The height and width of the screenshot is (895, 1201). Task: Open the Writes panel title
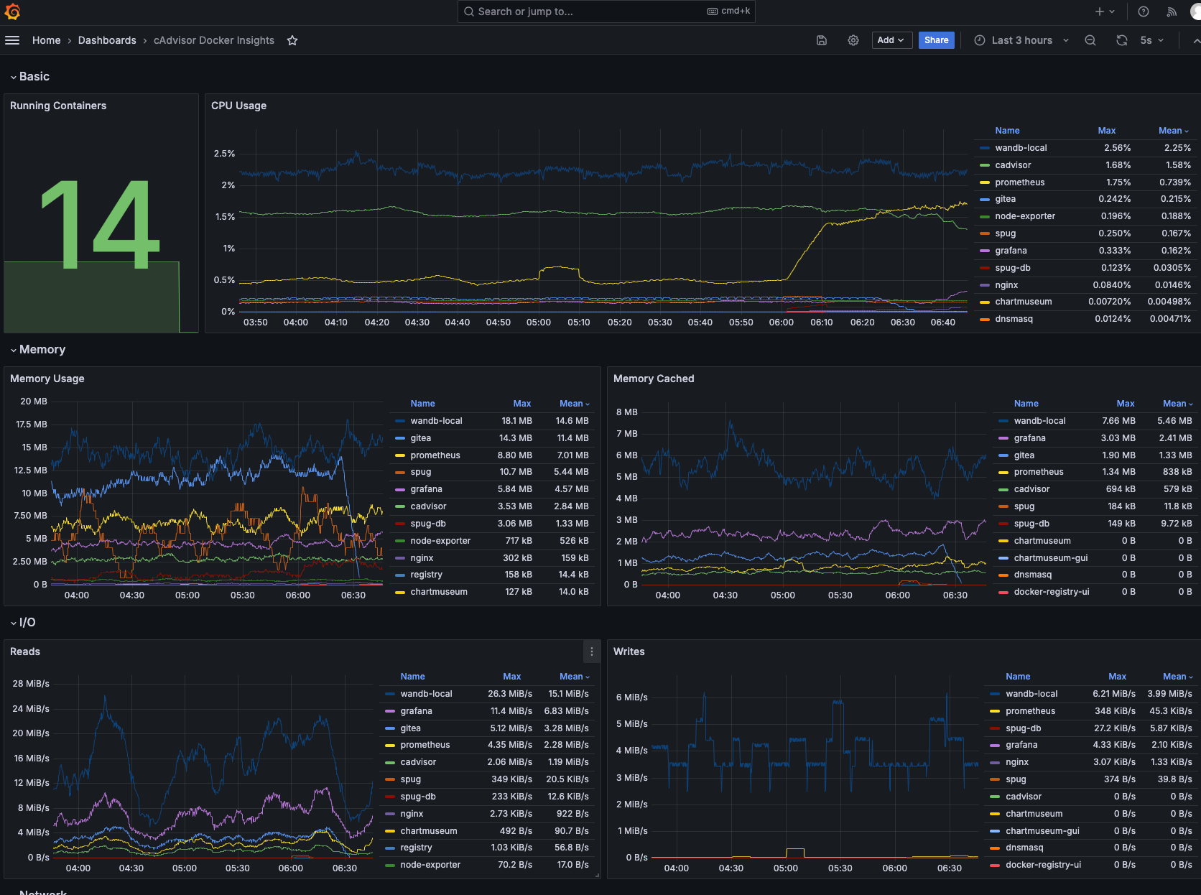629,651
